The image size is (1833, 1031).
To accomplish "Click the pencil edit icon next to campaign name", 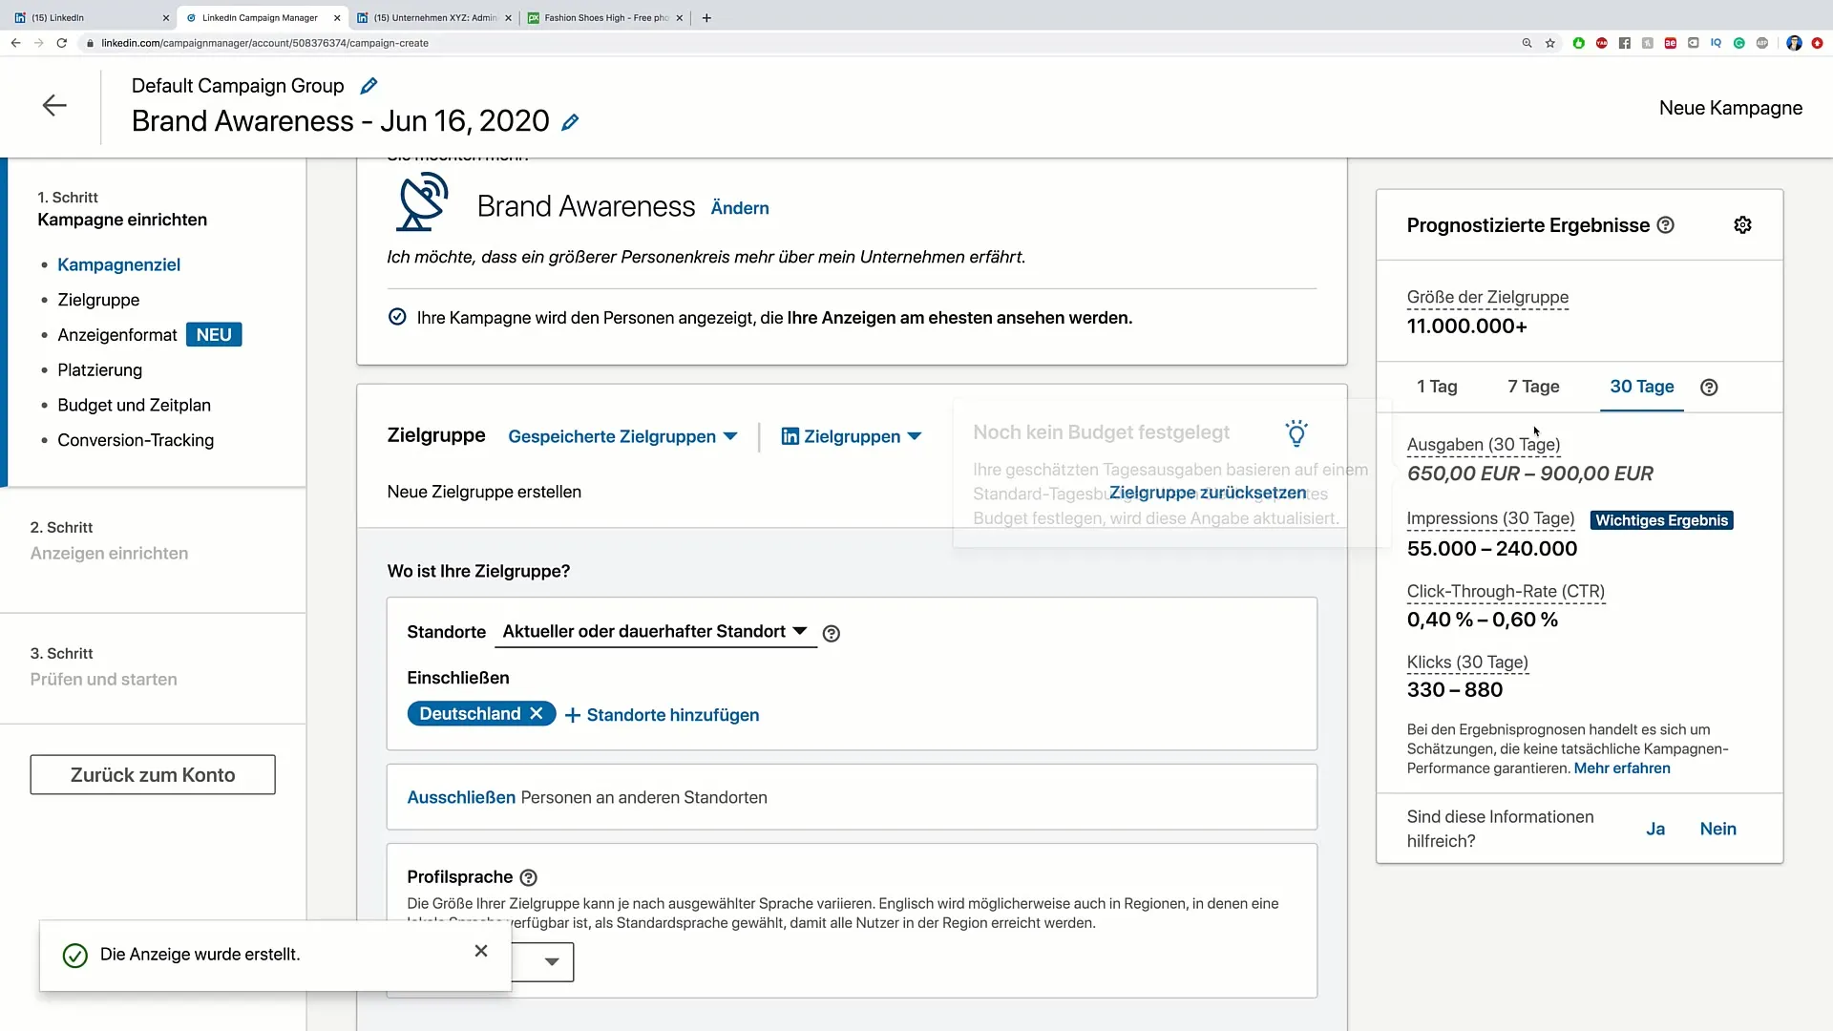I will 573,122.
